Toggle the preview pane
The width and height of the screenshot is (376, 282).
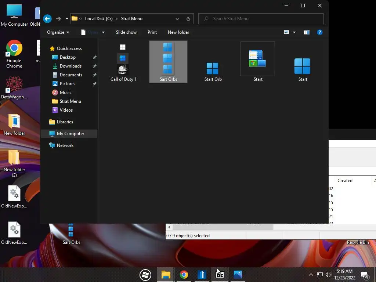pyautogui.click(x=307, y=32)
